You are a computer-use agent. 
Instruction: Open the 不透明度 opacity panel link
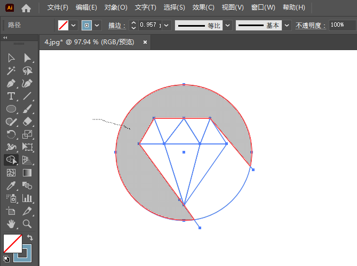point(311,26)
